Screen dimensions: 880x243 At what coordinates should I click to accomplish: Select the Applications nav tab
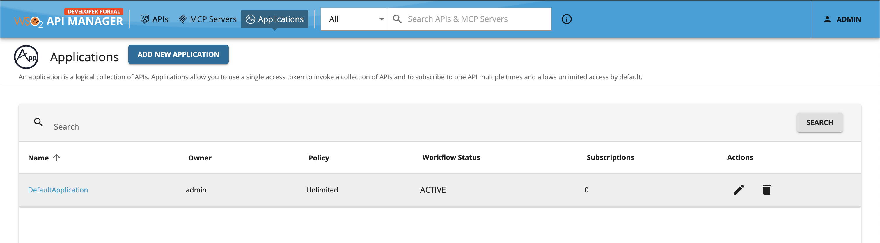275,19
